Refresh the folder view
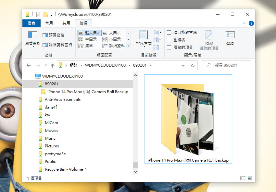The image size is (276, 192). coord(193,65)
